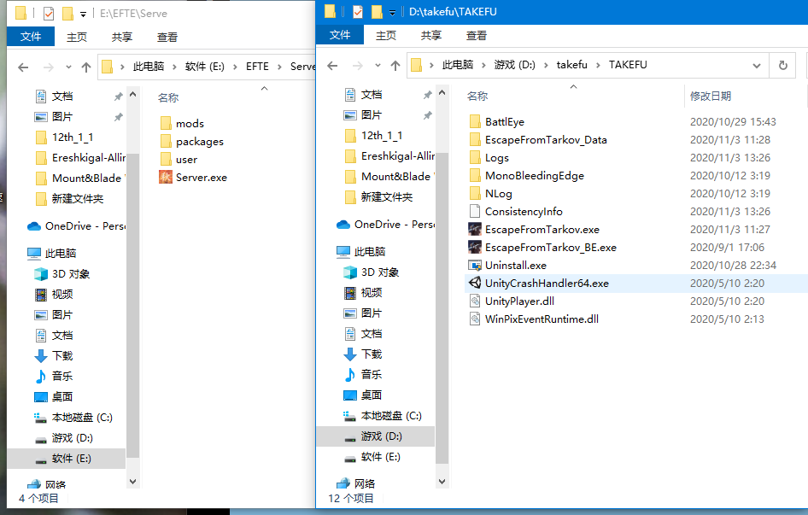
Task: Select the WinPixEventRuntime.dll file icon
Action: click(x=475, y=319)
